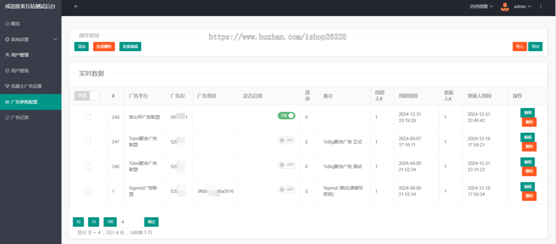Check the checkbox for row 247
The height and width of the screenshot is (244, 556).
pos(88,142)
